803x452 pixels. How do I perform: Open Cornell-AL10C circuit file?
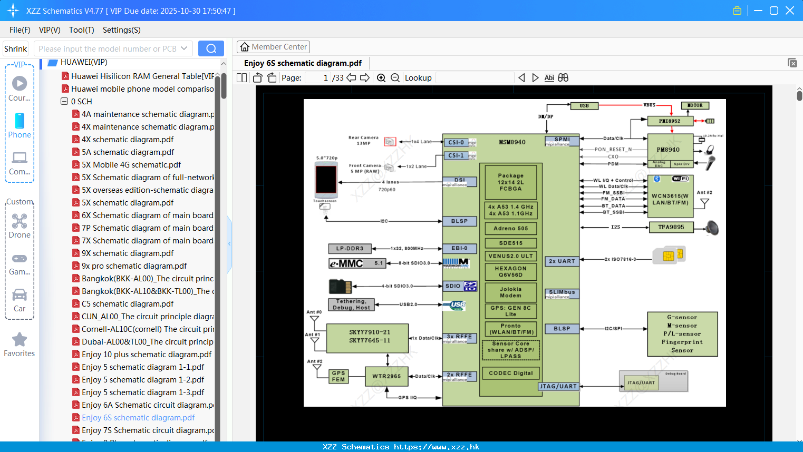coord(143,329)
